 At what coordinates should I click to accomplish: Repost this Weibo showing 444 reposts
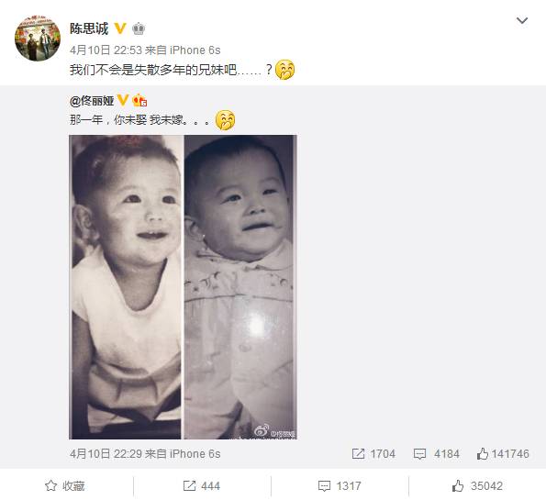[202, 485]
